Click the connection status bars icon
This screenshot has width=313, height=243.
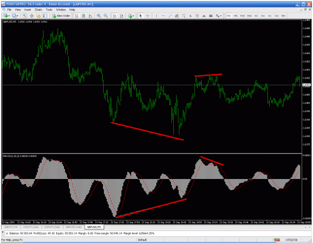tap(276, 240)
